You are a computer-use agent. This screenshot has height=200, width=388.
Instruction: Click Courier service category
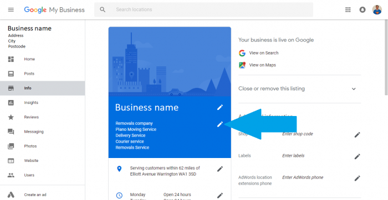pos(129,141)
